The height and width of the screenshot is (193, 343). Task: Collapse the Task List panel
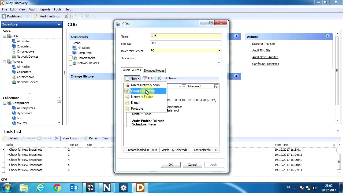[338, 132]
